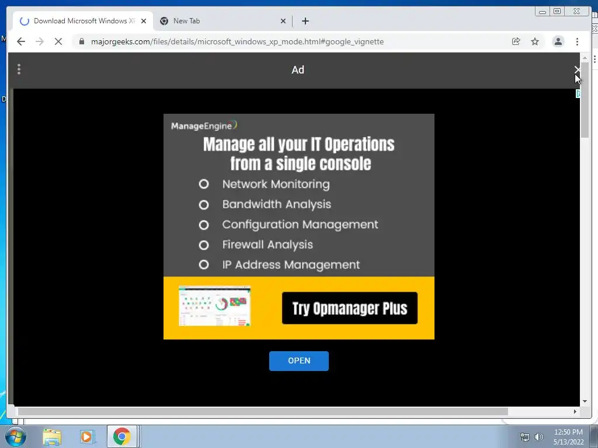Close the ad overlay
The height and width of the screenshot is (448, 598).
pyautogui.click(x=577, y=70)
